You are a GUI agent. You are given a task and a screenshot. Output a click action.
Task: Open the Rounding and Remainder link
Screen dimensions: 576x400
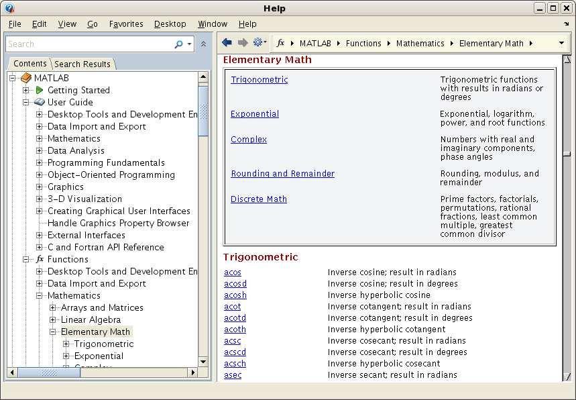point(282,174)
